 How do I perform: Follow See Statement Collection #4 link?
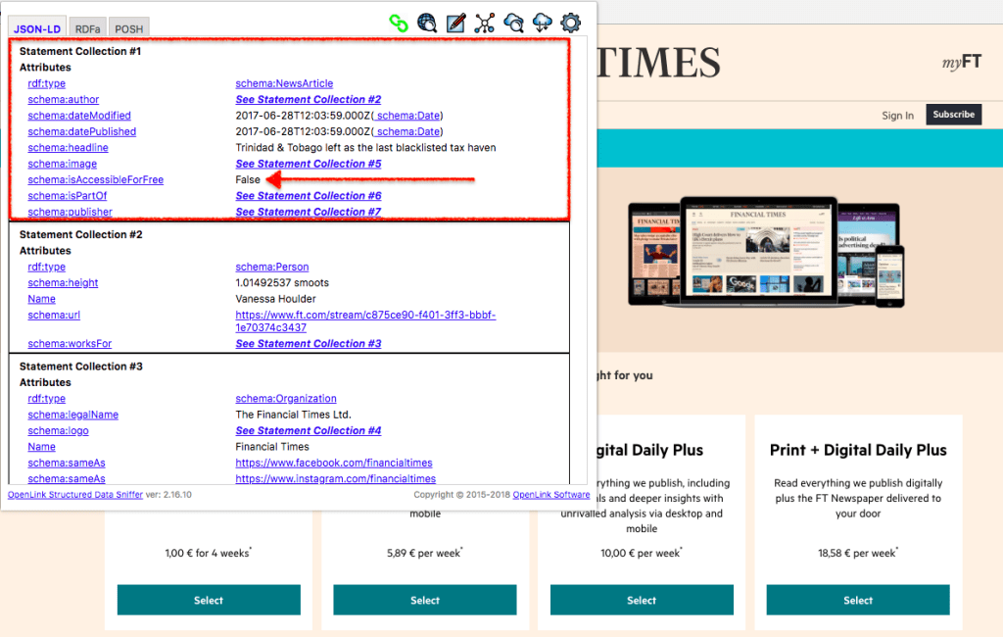309,430
